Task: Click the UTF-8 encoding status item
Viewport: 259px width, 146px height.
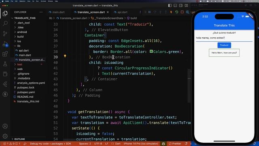Action: (98, 144)
